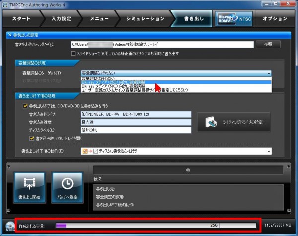Click the TMPGEnc app icon in title bar
The image size is (298, 236).
point(5,5)
